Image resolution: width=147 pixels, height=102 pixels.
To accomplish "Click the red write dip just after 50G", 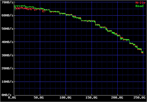I will (43, 11).
